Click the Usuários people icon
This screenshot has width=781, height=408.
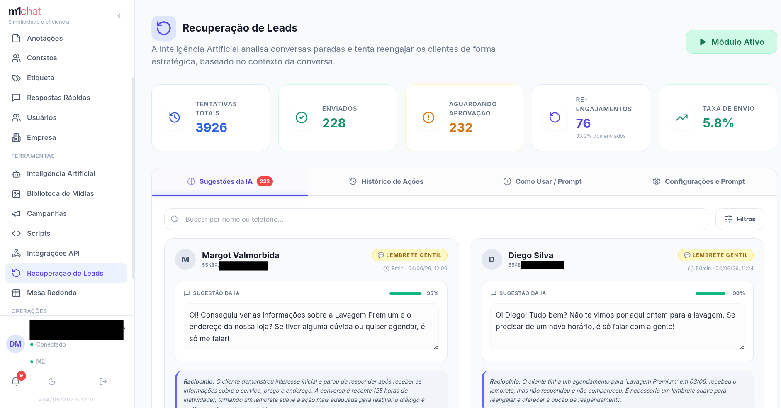(x=16, y=117)
